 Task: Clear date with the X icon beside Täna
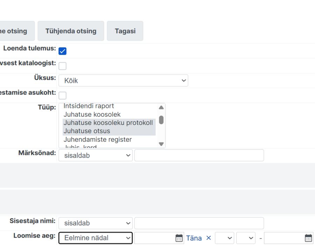point(209,238)
